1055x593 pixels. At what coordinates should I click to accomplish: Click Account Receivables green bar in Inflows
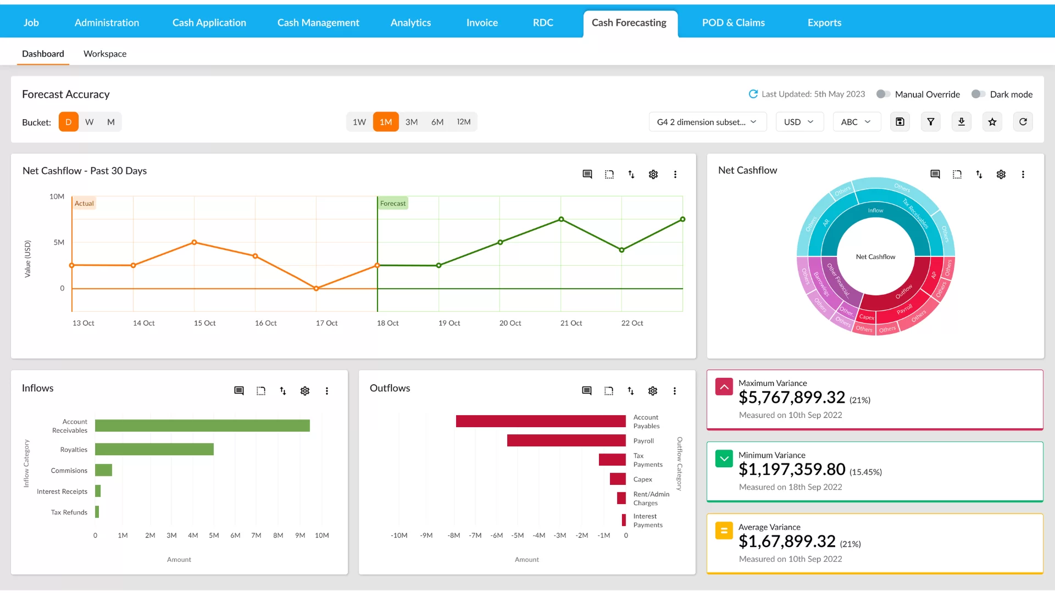[x=202, y=426]
